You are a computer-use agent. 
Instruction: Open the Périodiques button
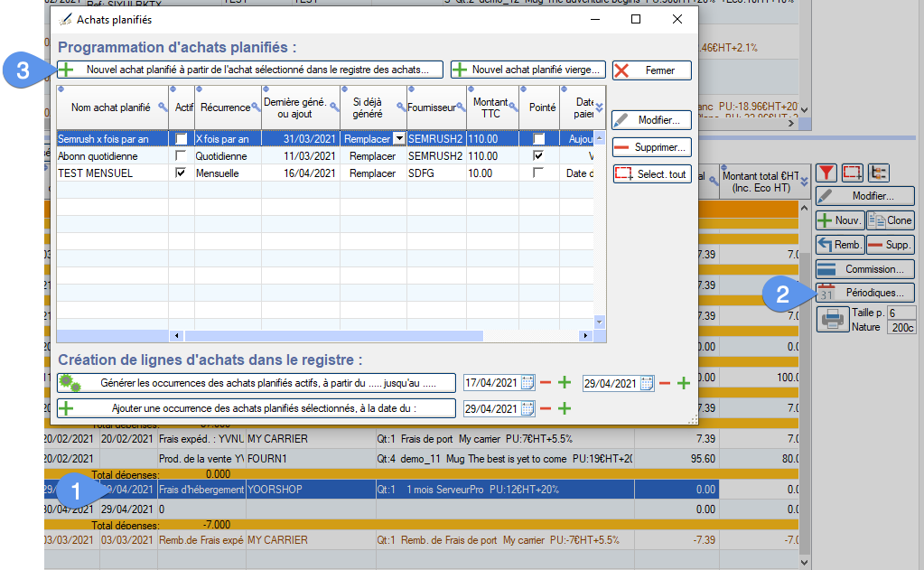pos(865,293)
